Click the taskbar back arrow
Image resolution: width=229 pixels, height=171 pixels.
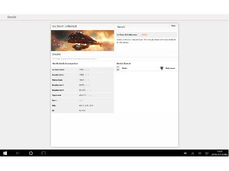[x=18, y=153]
